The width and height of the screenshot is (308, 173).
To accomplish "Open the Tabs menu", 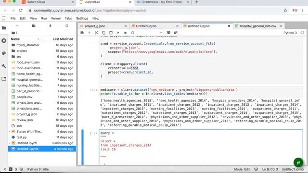I will [x=68, y=18].
